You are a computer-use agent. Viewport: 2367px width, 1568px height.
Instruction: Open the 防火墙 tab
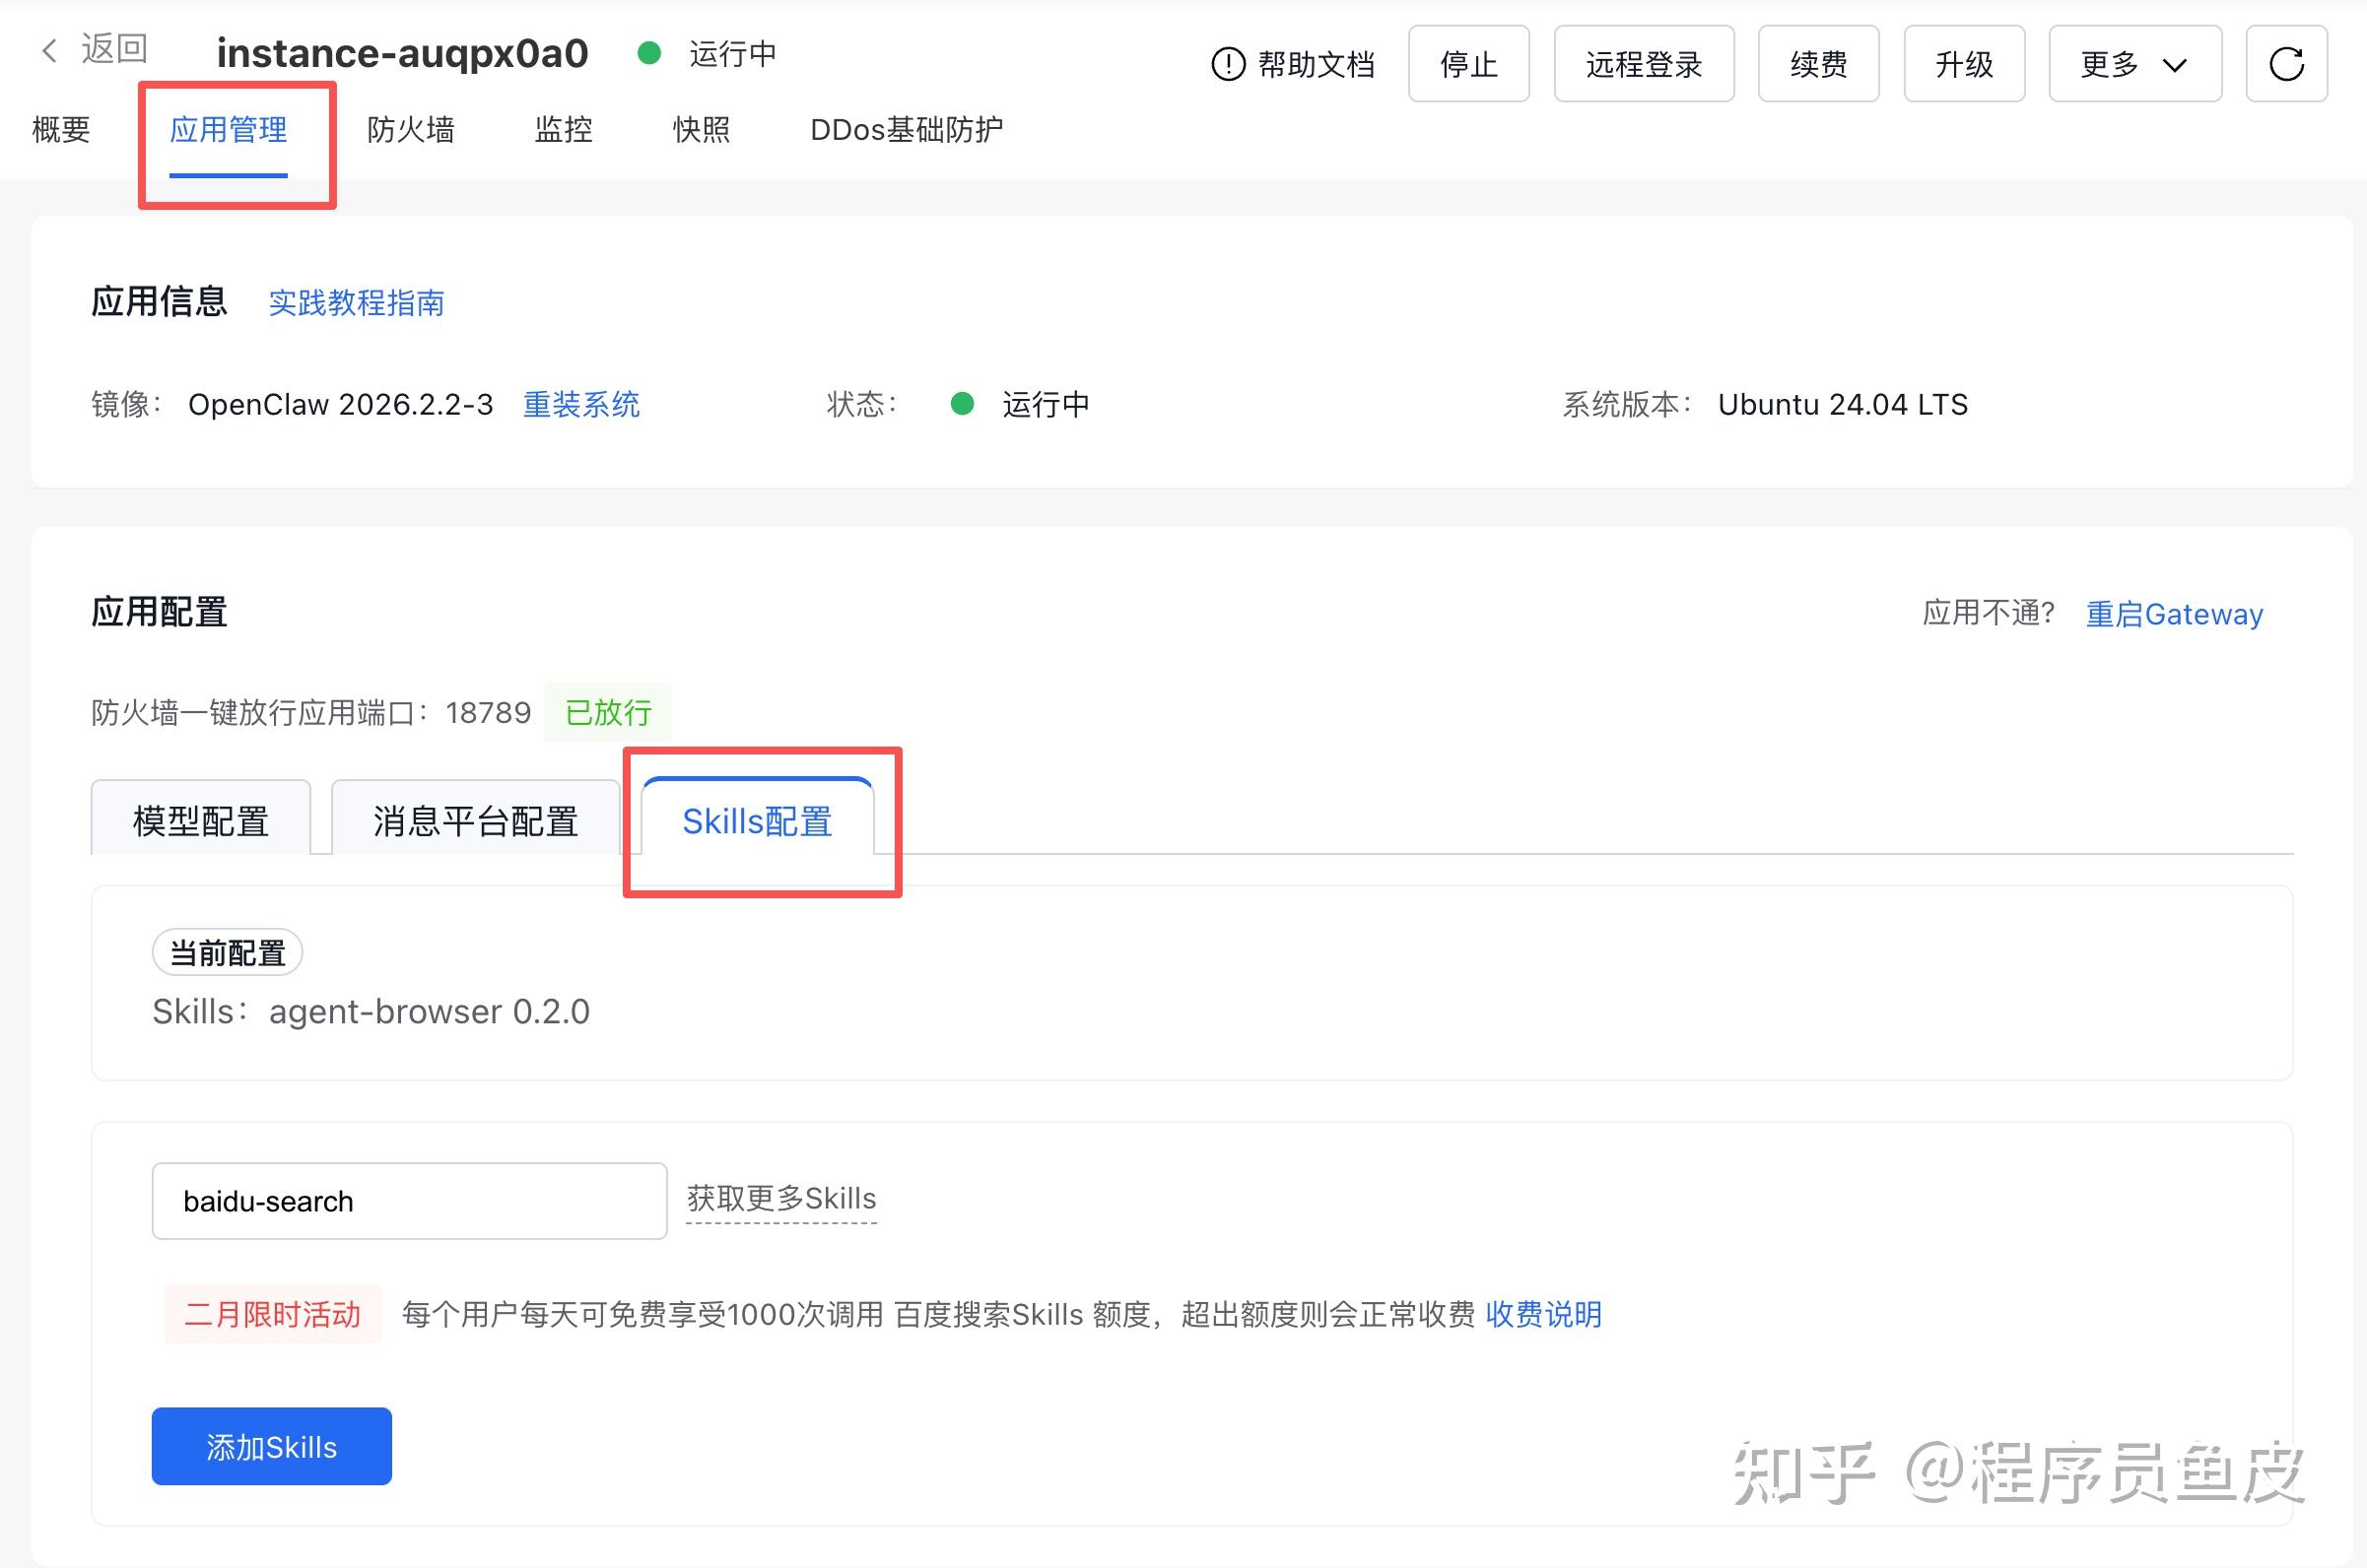click(410, 129)
